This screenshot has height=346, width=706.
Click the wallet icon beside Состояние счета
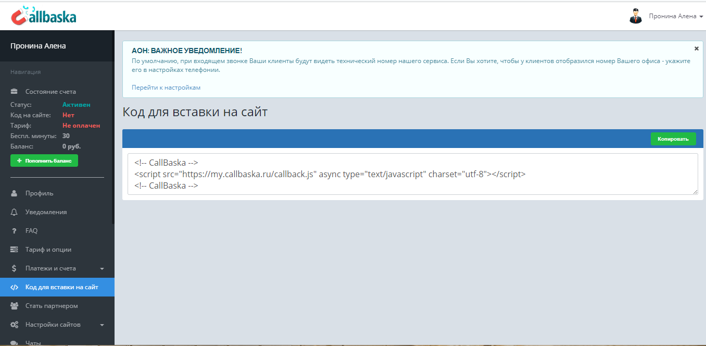(x=14, y=91)
